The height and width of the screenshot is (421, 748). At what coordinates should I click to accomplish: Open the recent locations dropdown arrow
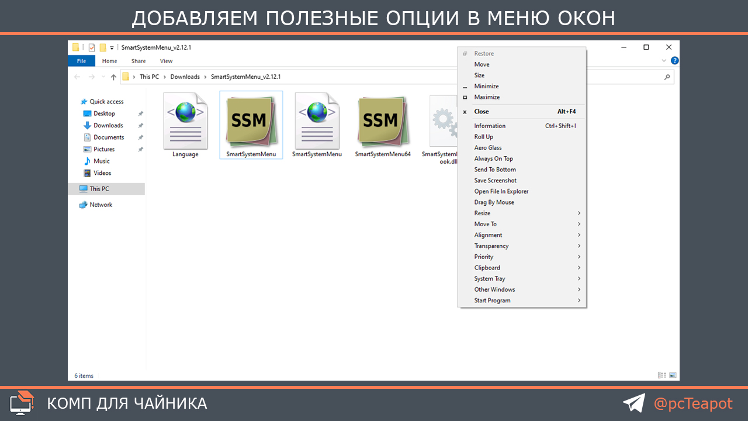tap(103, 77)
